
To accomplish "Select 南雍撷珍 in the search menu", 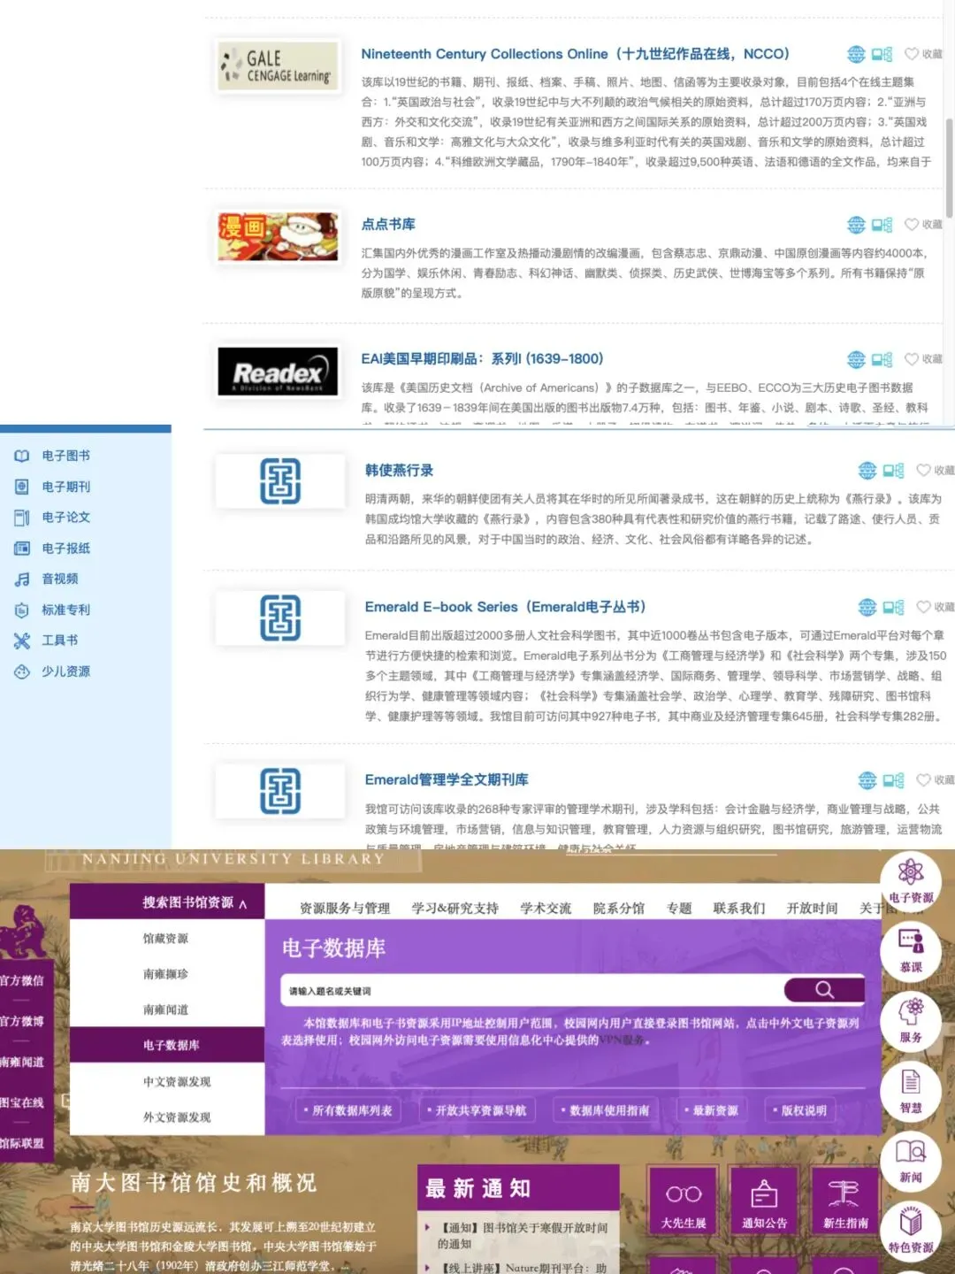I will [167, 974].
